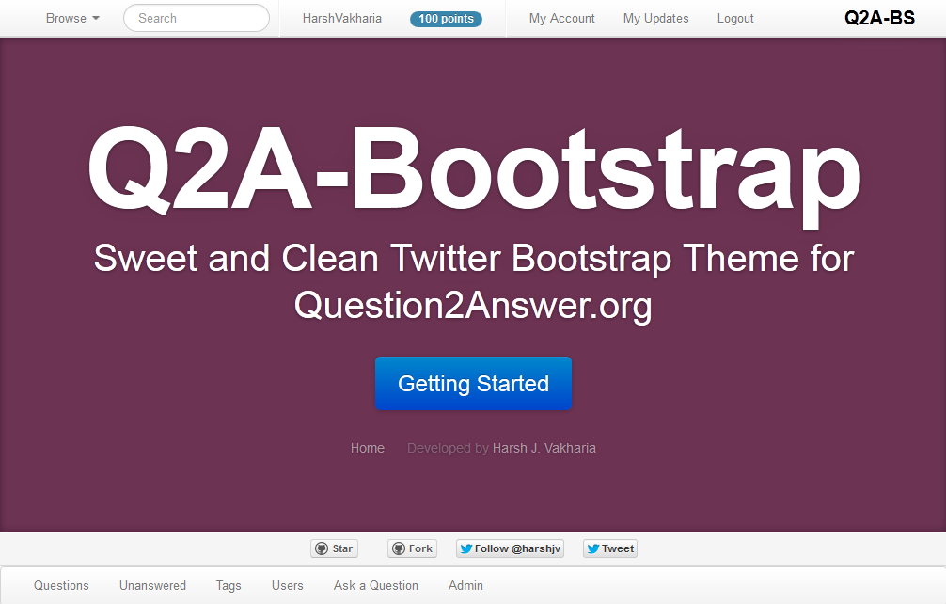Log out using the Logout link
This screenshot has height=604, width=946.
[734, 18]
